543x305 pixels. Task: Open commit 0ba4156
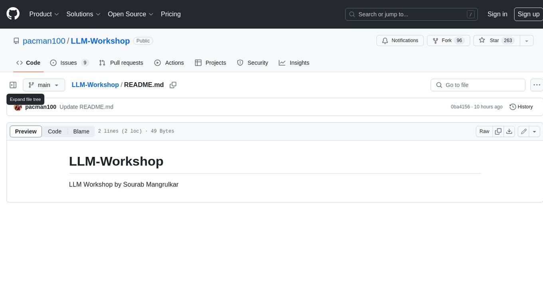pos(460,107)
